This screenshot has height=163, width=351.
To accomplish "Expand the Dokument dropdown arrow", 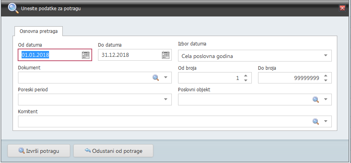I will 165,78.
